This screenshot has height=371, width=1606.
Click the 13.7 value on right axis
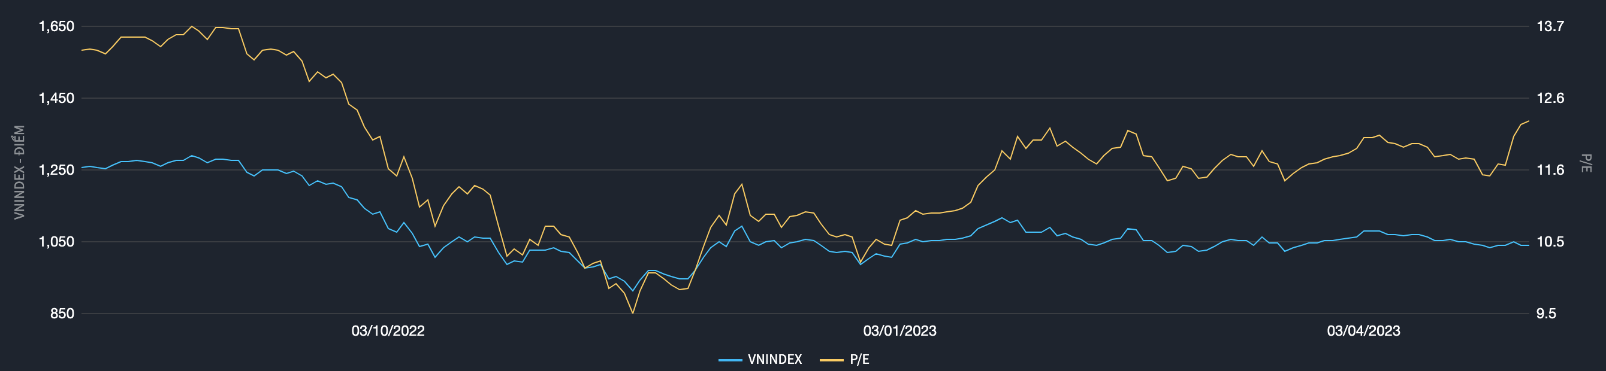(x=1550, y=26)
